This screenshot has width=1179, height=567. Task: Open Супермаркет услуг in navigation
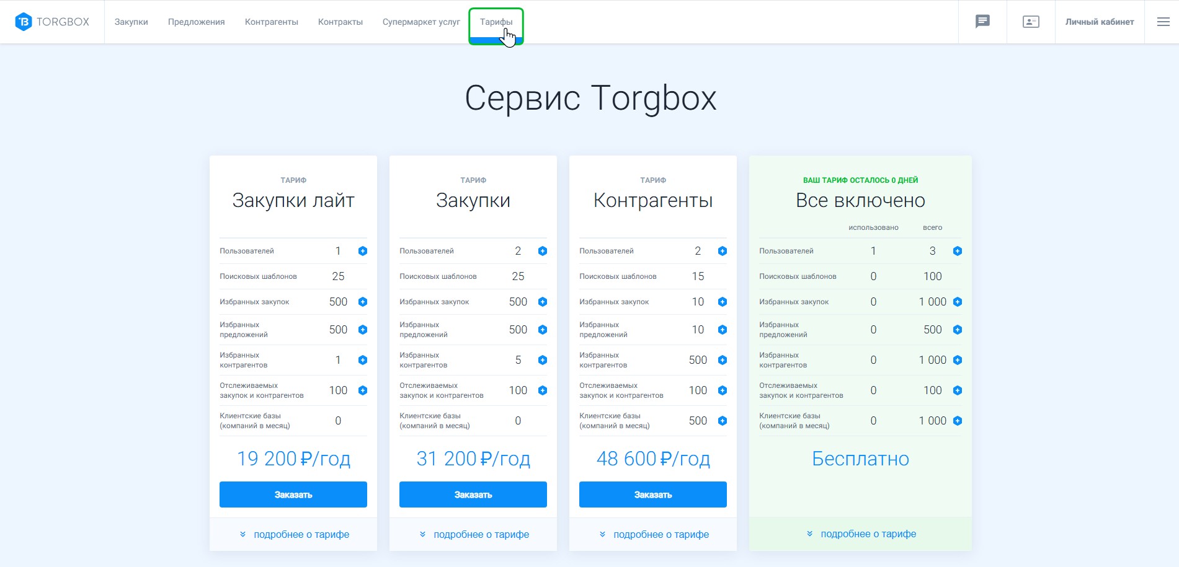(421, 22)
